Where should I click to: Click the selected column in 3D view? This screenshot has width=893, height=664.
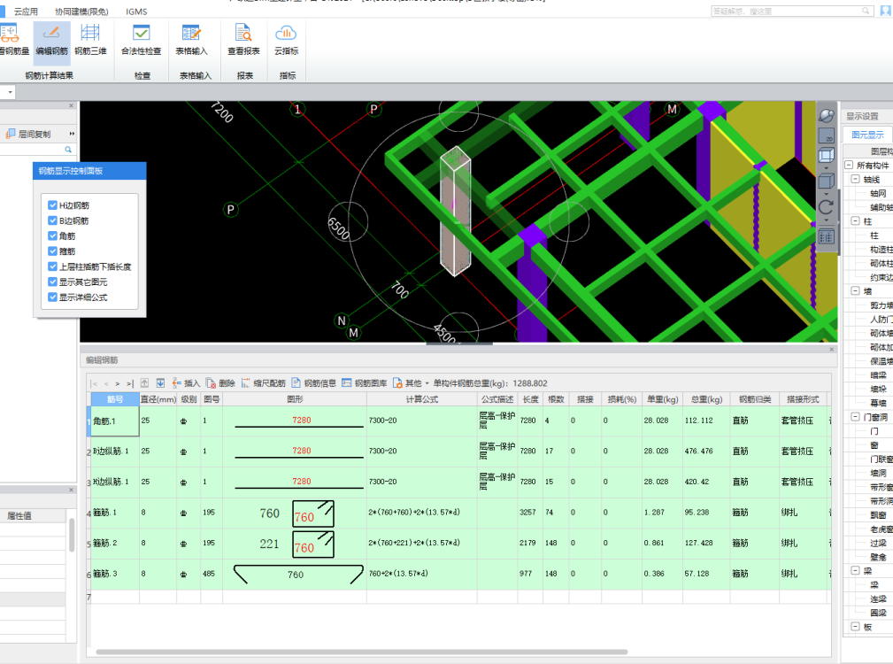click(456, 212)
